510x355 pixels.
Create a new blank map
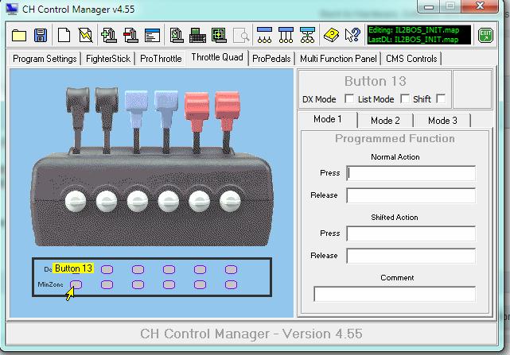(x=64, y=35)
